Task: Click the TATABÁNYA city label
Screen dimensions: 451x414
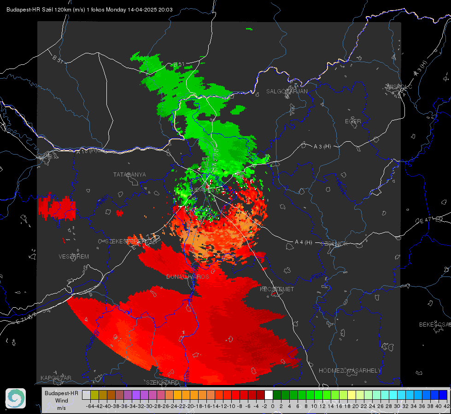Action: click(129, 174)
